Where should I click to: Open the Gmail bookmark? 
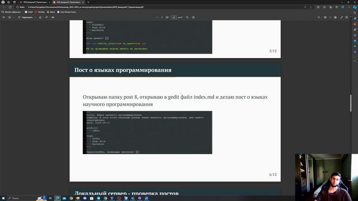[x=29, y=12]
